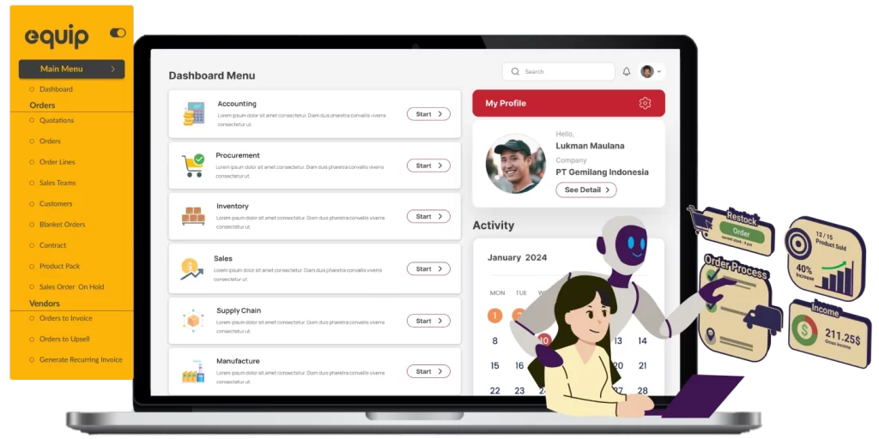The width and height of the screenshot is (879, 439).
Task: Start the Inventory module
Action: [428, 216]
